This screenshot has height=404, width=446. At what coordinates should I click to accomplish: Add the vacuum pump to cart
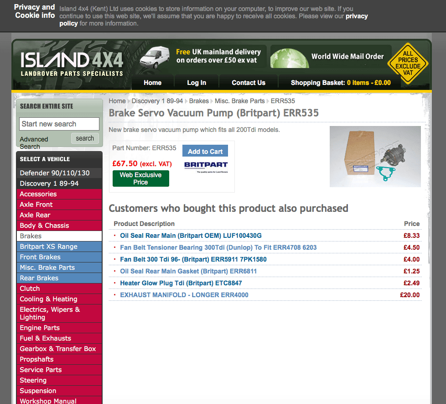[x=205, y=151]
